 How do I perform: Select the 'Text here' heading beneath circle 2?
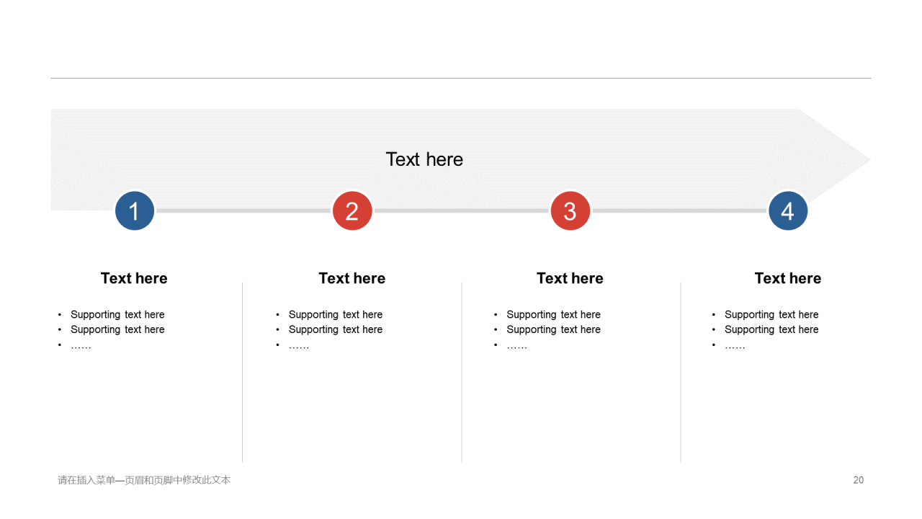[352, 278]
